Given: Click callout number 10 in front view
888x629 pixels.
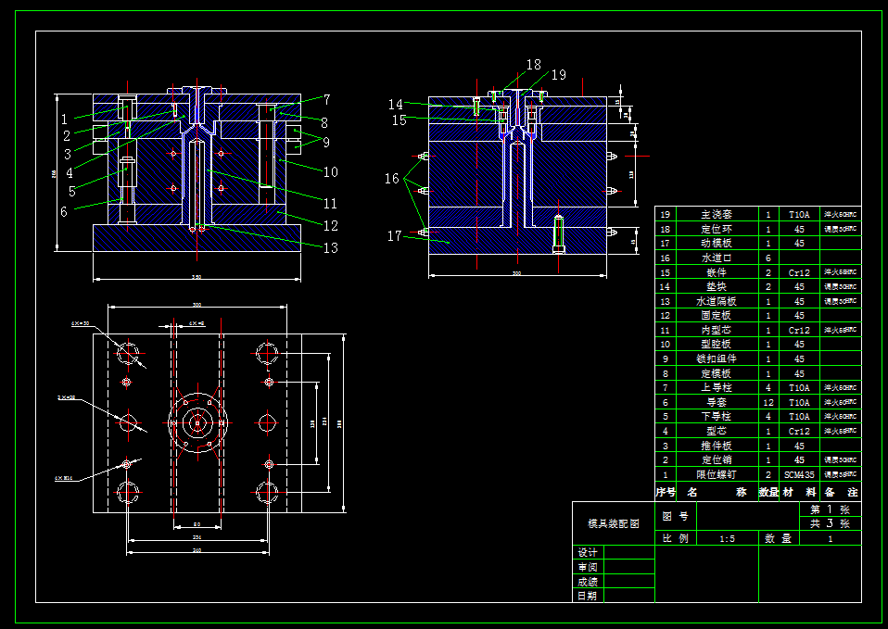Looking at the screenshot, I should 330,171.
